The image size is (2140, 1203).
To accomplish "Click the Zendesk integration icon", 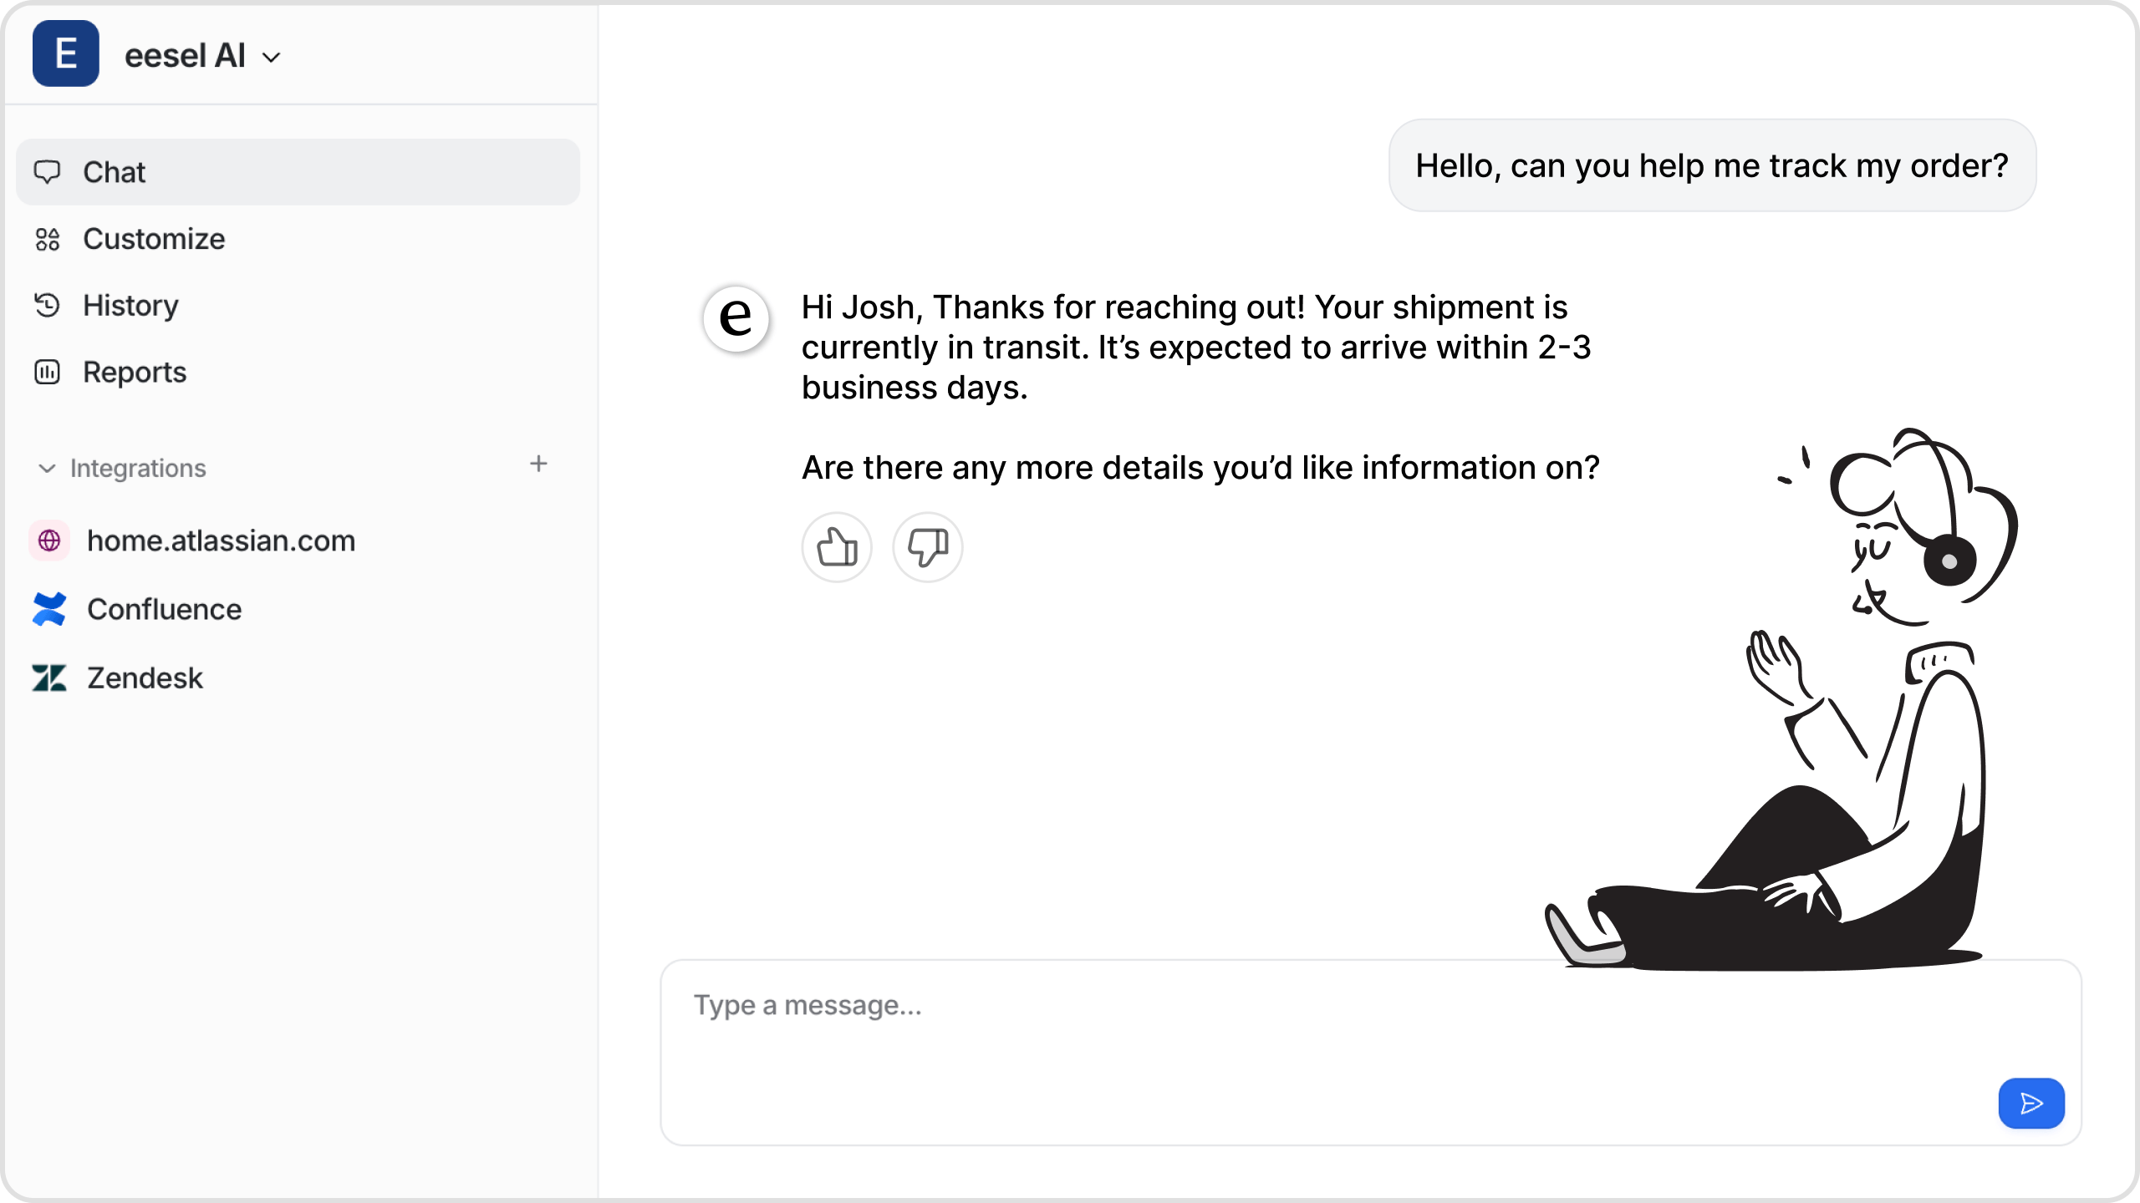I will [x=48, y=678].
